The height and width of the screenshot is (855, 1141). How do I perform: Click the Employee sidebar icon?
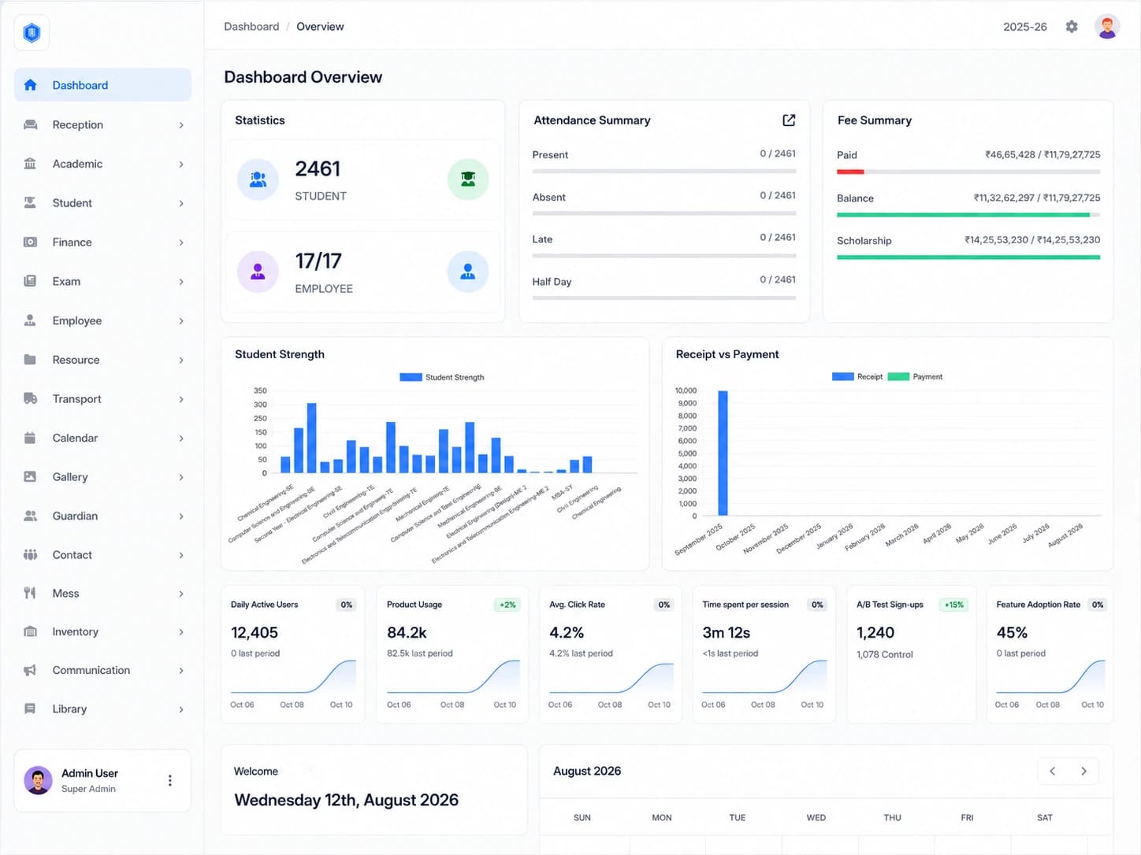(30, 320)
